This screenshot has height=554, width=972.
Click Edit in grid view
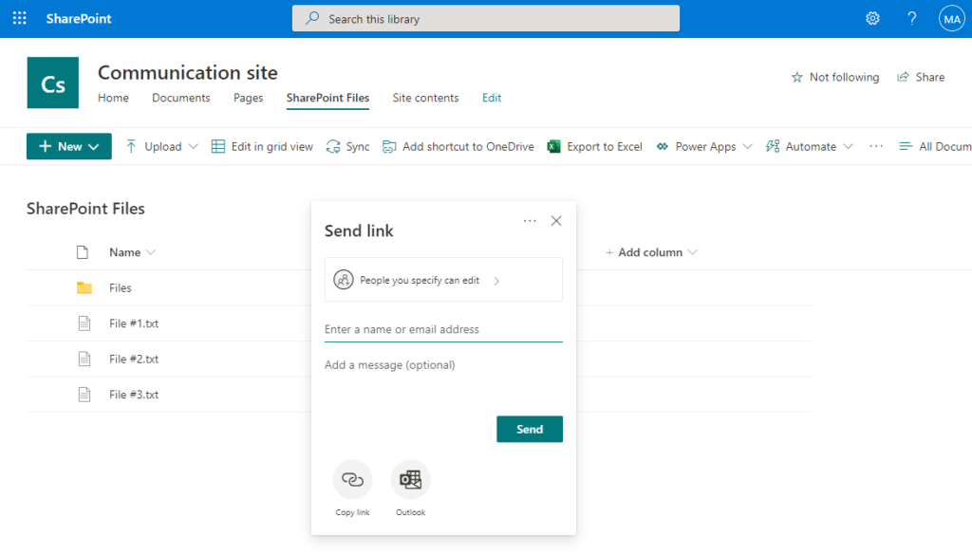(x=262, y=147)
